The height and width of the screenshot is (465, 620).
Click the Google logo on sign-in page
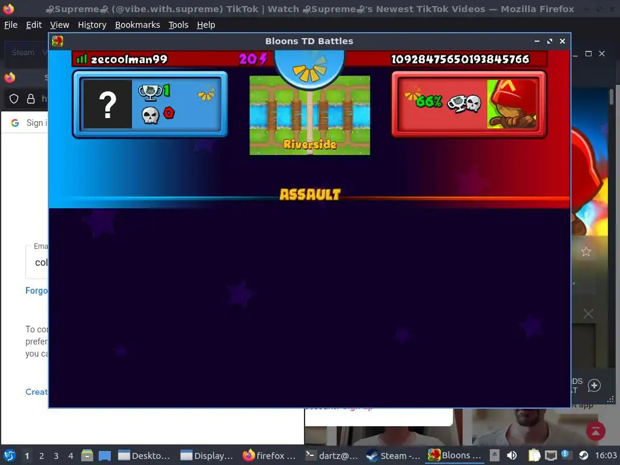(15, 123)
